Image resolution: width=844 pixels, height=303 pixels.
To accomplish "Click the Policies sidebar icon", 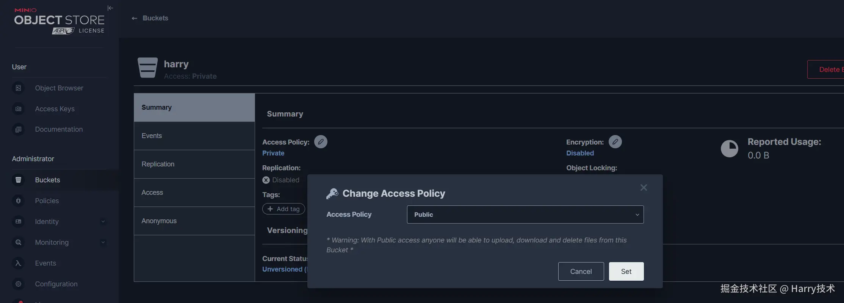I will coord(18,201).
